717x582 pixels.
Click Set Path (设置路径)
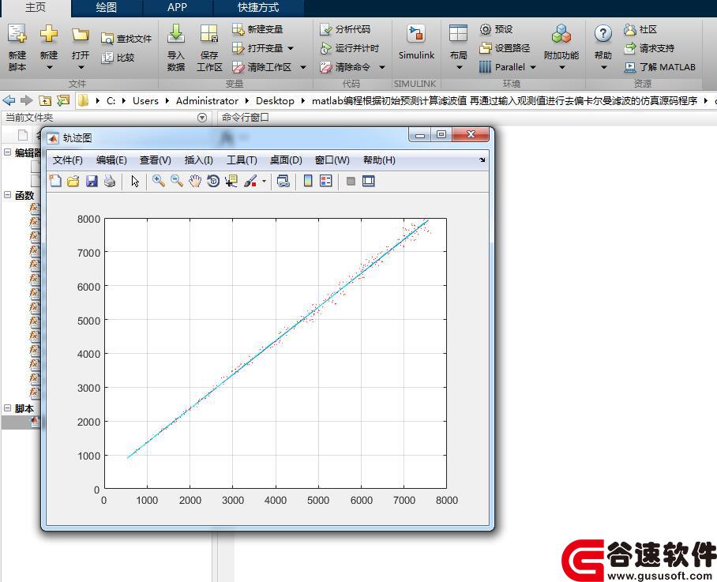(505, 48)
